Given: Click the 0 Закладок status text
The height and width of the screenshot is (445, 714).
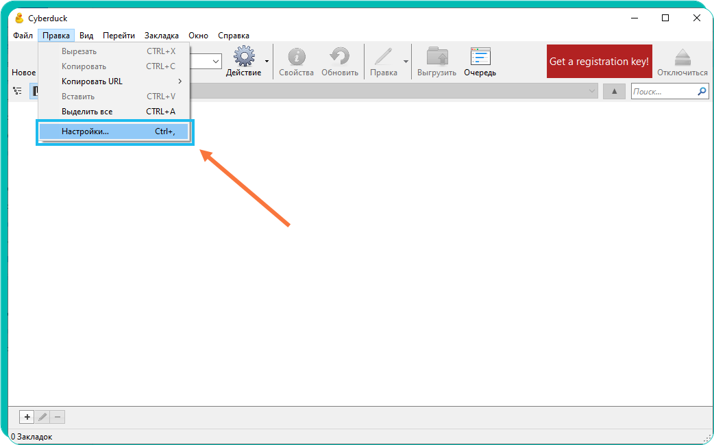Looking at the screenshot, I should coord(32,437).
